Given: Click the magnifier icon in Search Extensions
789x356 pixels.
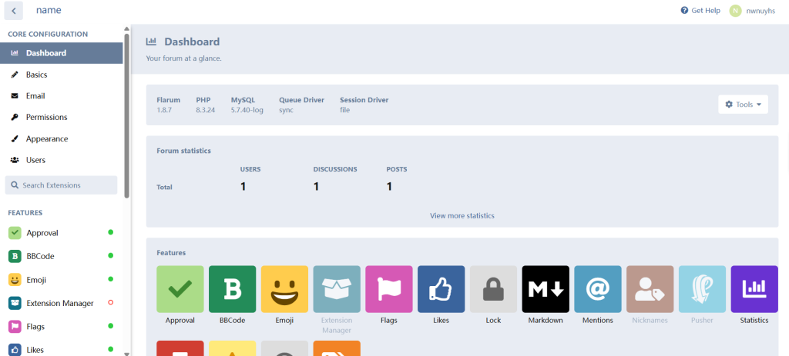Looking at the screenshot, I should tap(15, 185).
